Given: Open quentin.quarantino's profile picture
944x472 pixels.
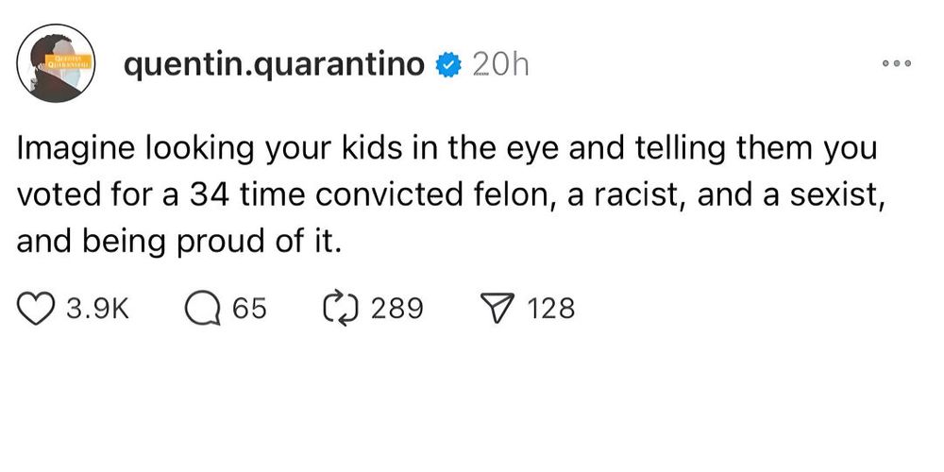Looking at the screenshot, I should coord(57,63).
